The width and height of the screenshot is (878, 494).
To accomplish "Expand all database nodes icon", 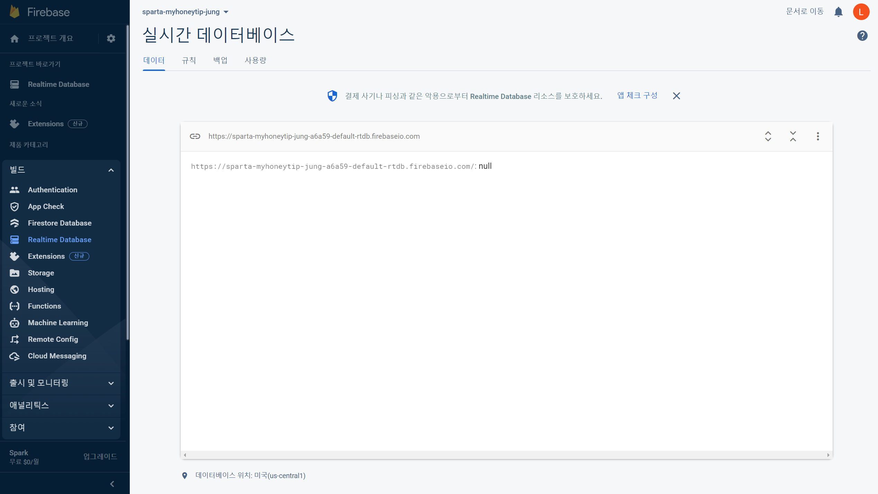I will click(x=768, y=136).
